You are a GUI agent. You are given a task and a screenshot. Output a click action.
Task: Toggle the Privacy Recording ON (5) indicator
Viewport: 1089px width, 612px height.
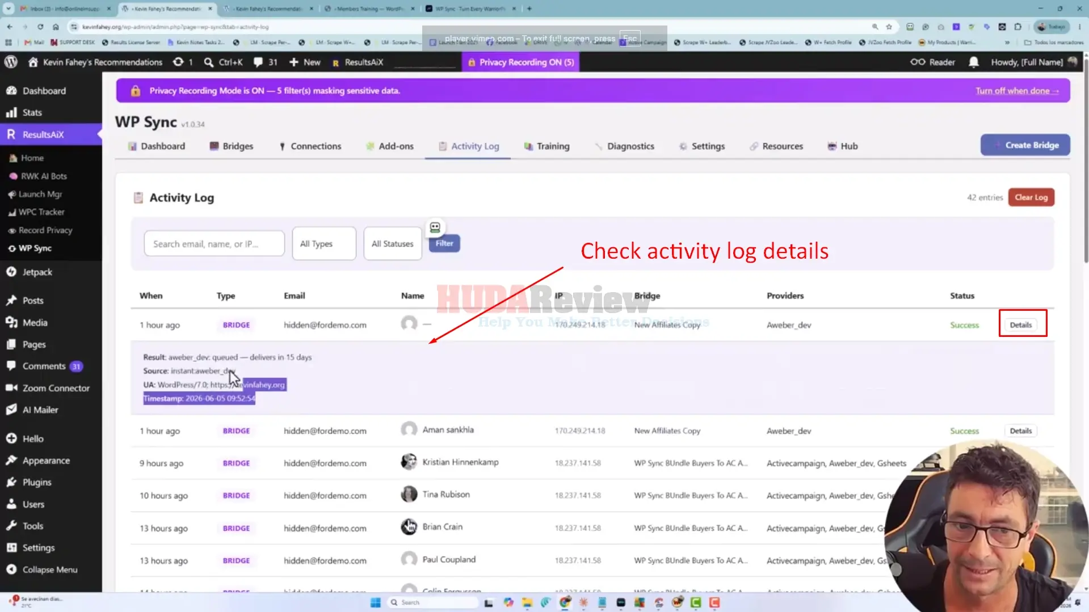click(521, 62)
